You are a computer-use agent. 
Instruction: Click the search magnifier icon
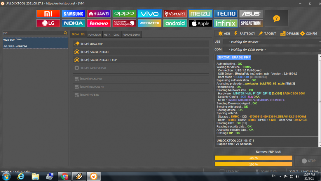[x=65, y=33]
